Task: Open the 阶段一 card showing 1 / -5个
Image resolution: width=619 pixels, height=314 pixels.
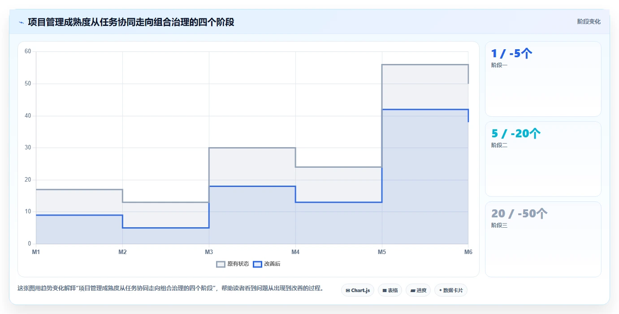Action: coord(543,79)
